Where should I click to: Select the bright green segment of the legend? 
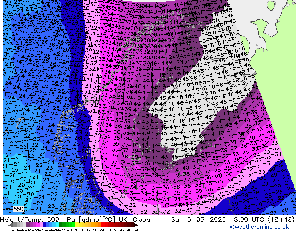point(74,225)
